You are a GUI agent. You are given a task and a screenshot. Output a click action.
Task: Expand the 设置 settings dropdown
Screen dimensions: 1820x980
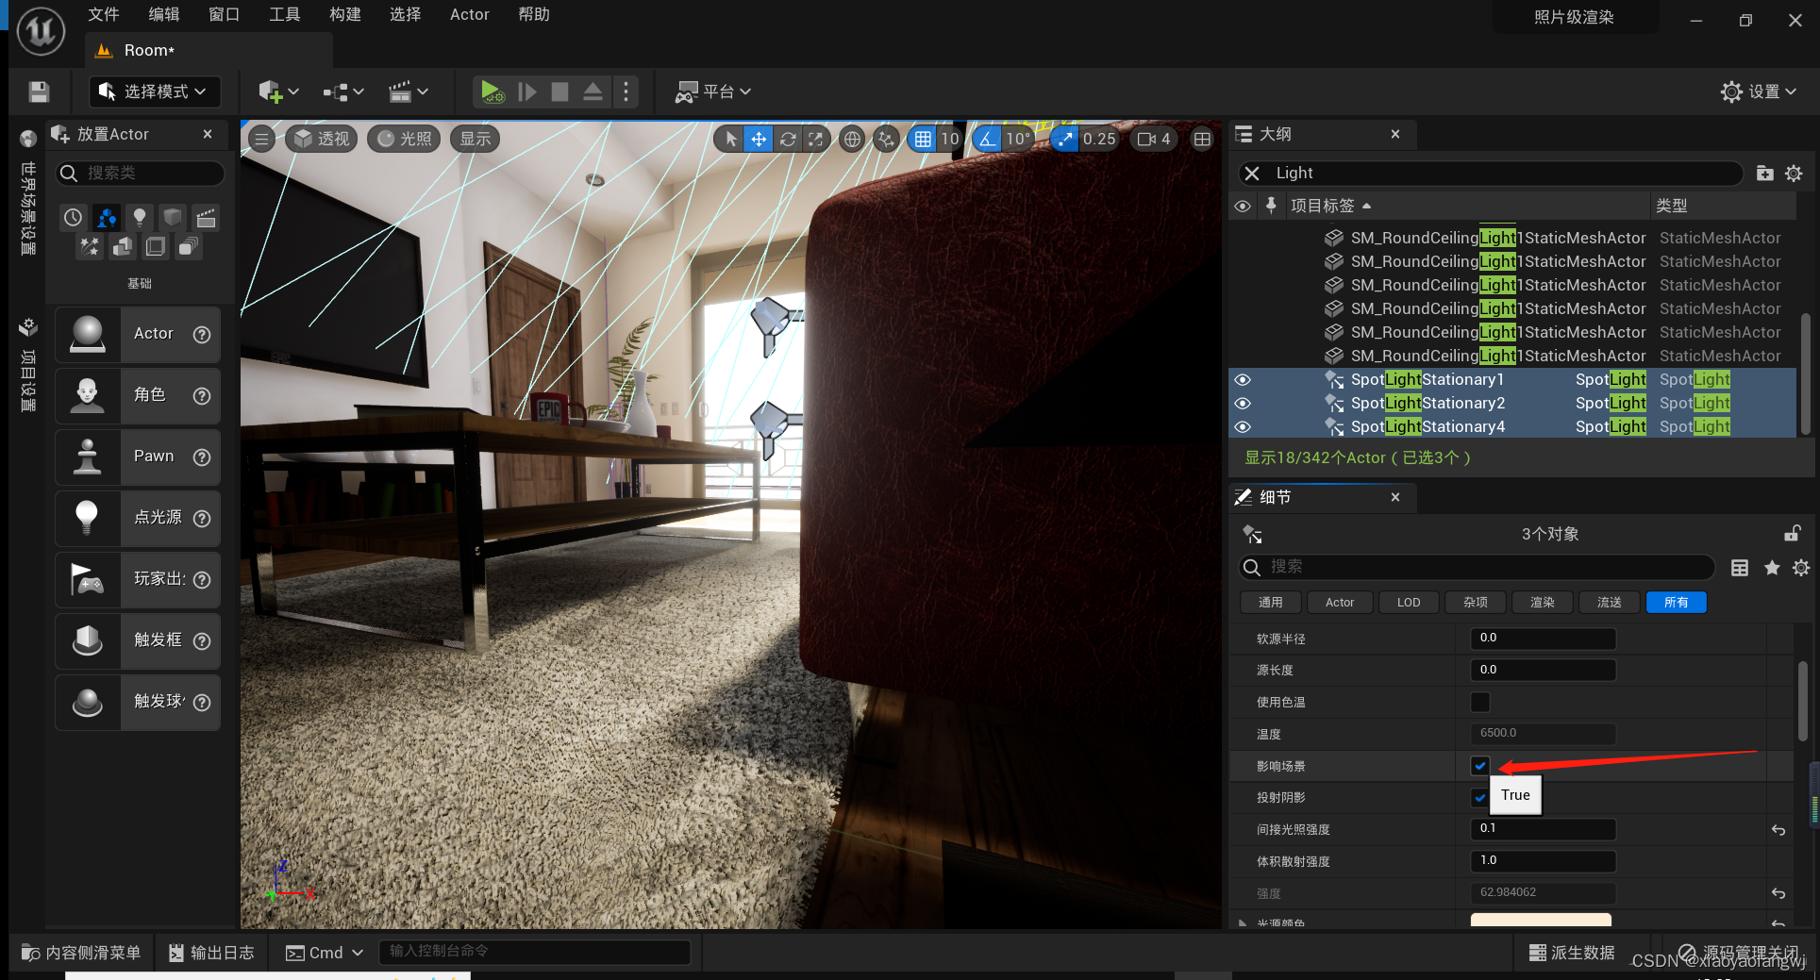(1759, 91)
